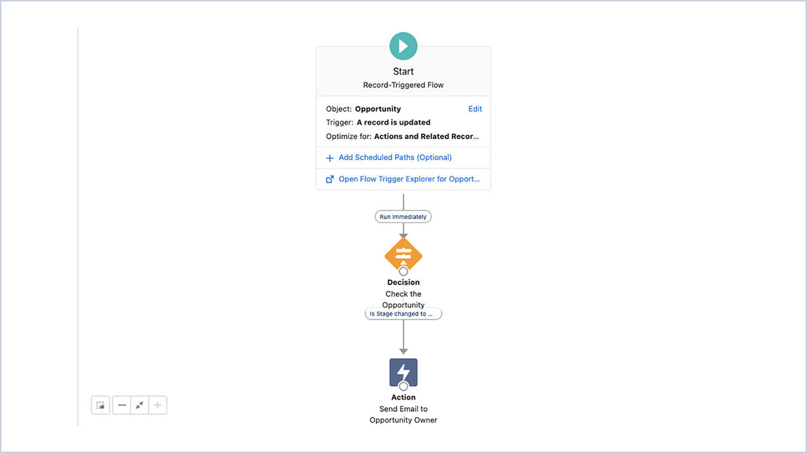807x453 pixels.
Task: Select the Decision diamond icon
Action: click(403, 256)
